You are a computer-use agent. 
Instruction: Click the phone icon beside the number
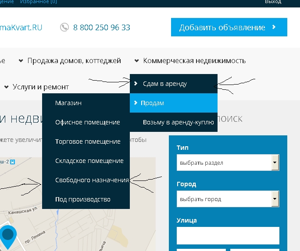click(x=64, y=27)
